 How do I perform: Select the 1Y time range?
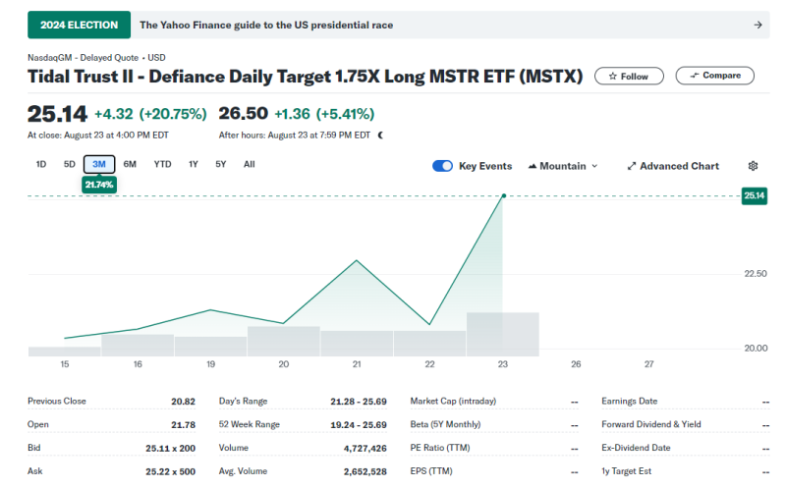pos(194,164)
